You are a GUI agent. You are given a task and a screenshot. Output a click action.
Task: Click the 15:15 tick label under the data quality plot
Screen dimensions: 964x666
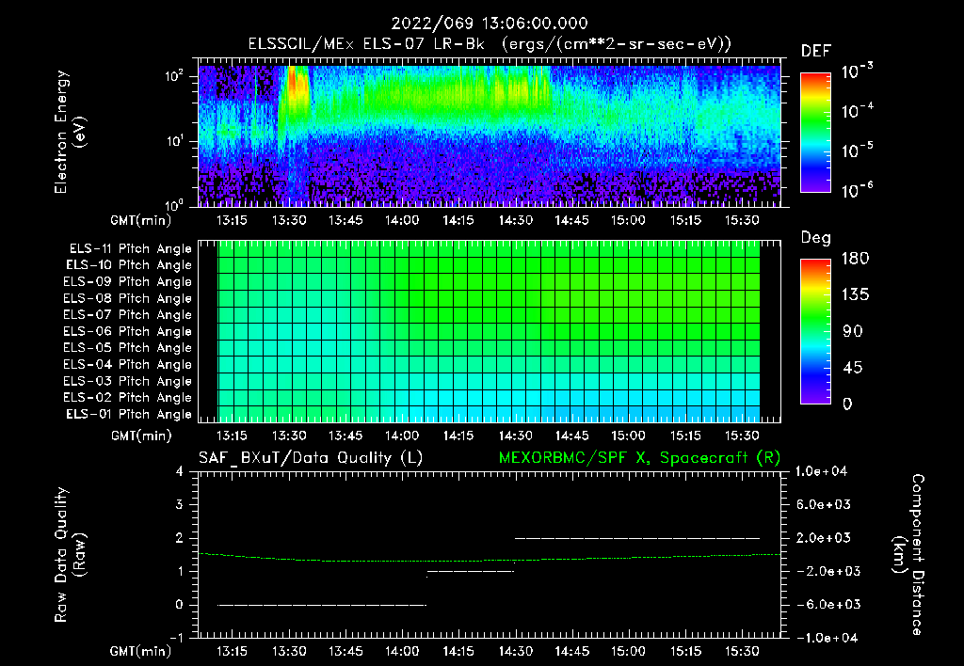click(685, 651)
